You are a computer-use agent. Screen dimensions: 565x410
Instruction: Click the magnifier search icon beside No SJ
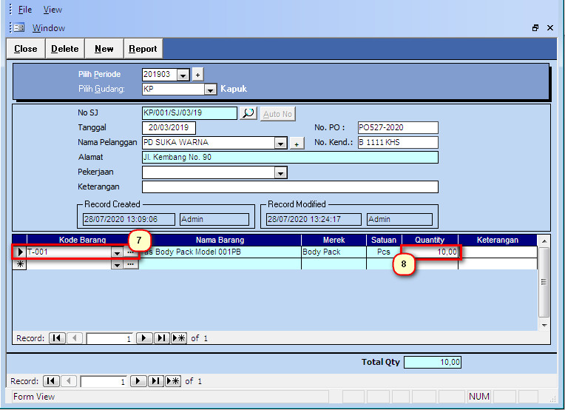tap(248, 113)
